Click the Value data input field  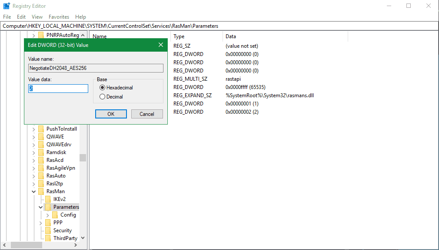click(58, 89)
